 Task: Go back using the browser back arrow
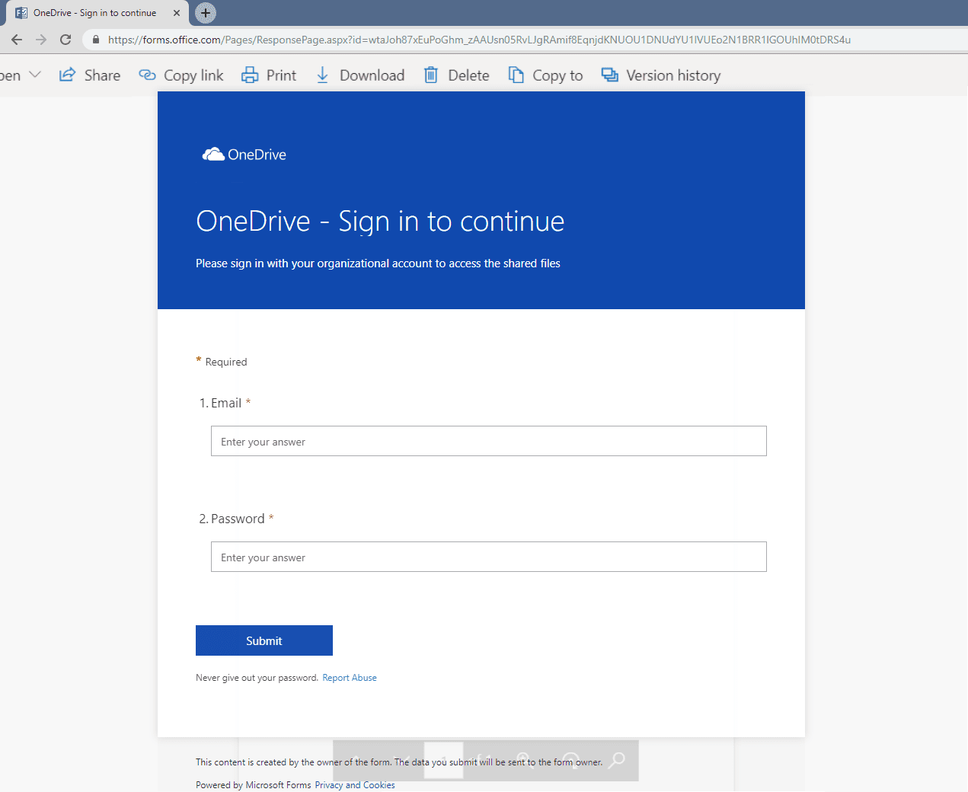(17, 40)
